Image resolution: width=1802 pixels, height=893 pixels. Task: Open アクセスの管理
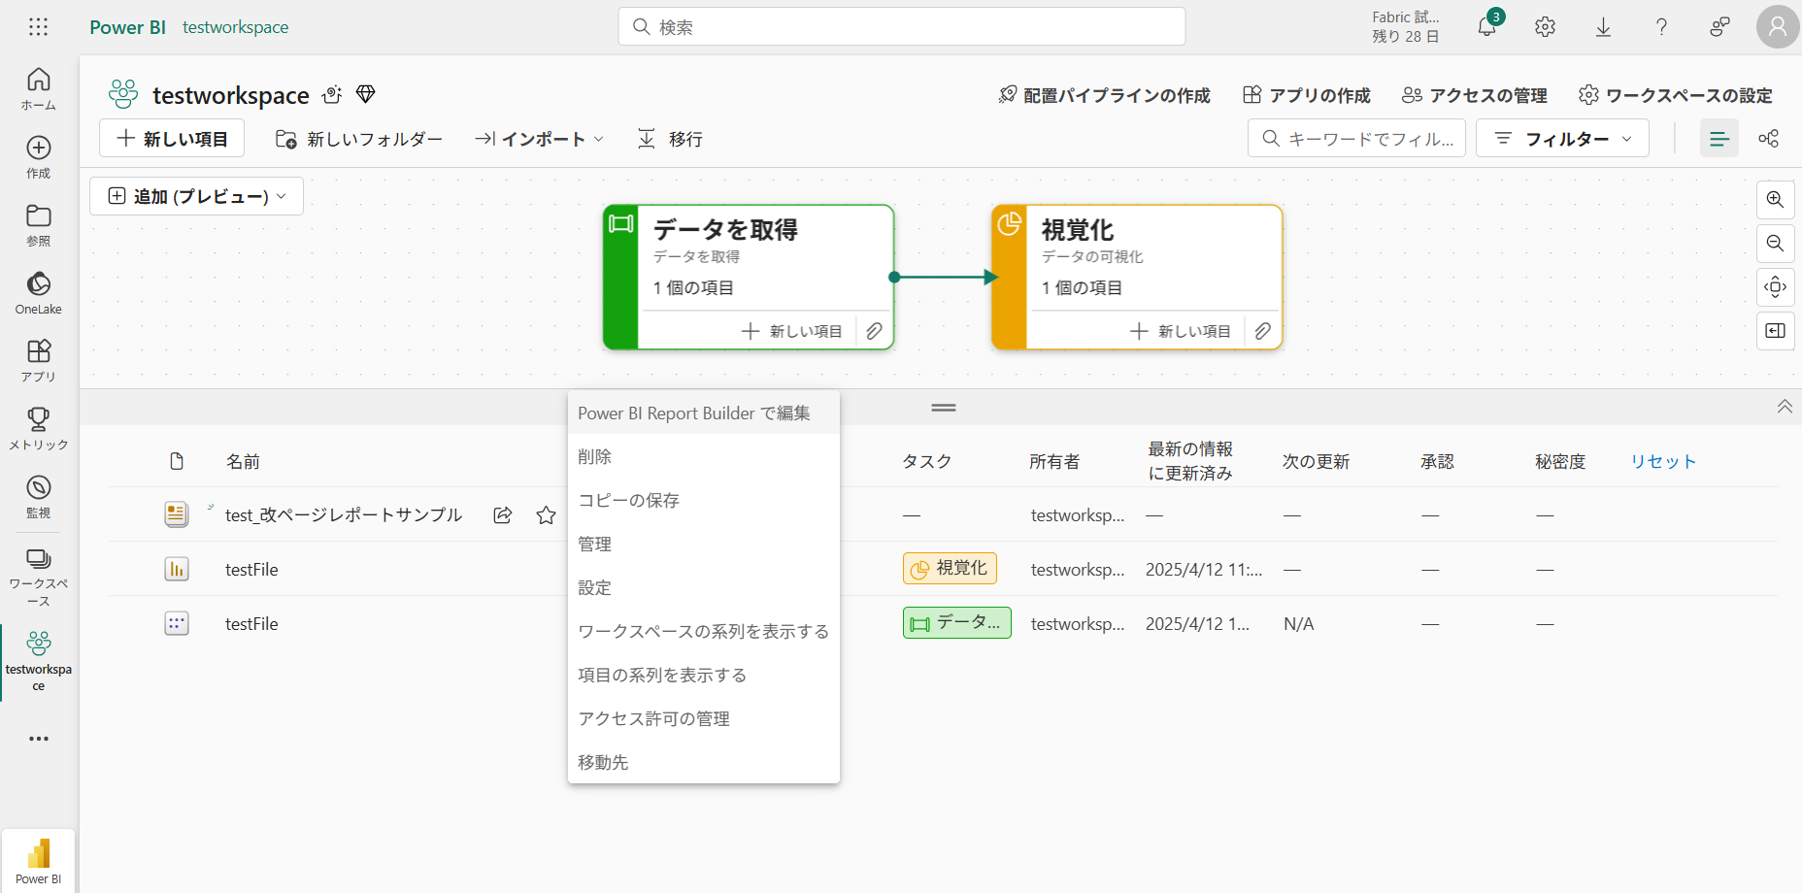[x=1475, y=95]
